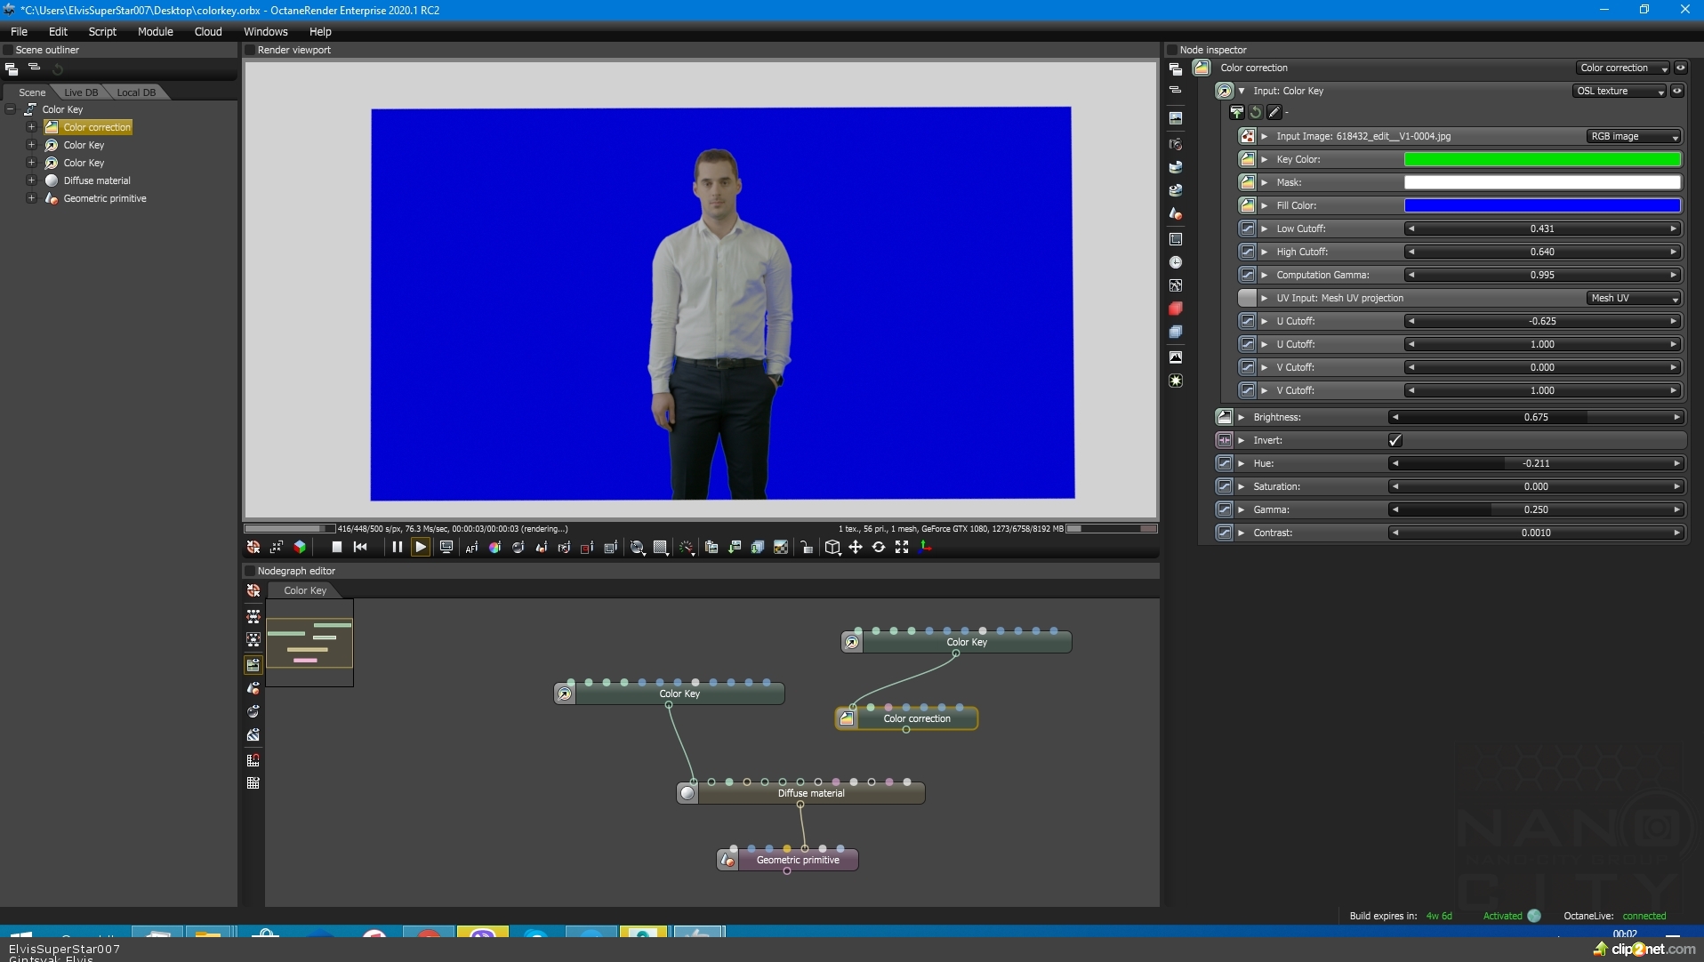Expand Geometric primitive in the scene outliner
Viewport: 1704px width, 962px height.
click(x=31, y=198)
